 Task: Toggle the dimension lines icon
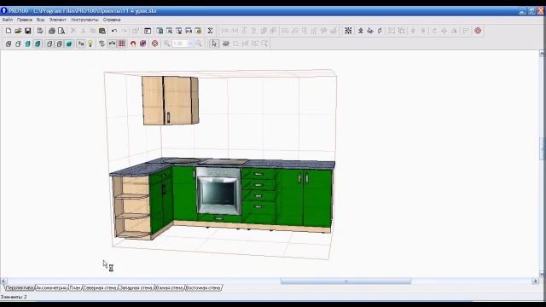point(112,43)
